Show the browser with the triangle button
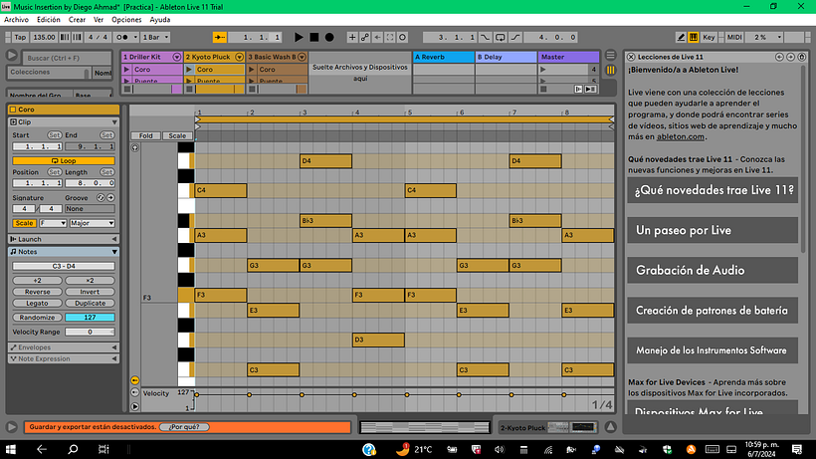 pyautogui.click(x=12, y=55)
